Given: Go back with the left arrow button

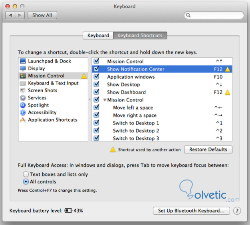Looking at the screenshot, I should [10, 15].
